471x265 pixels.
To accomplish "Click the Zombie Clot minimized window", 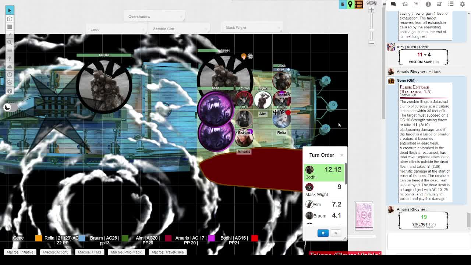I will point(179,29).
